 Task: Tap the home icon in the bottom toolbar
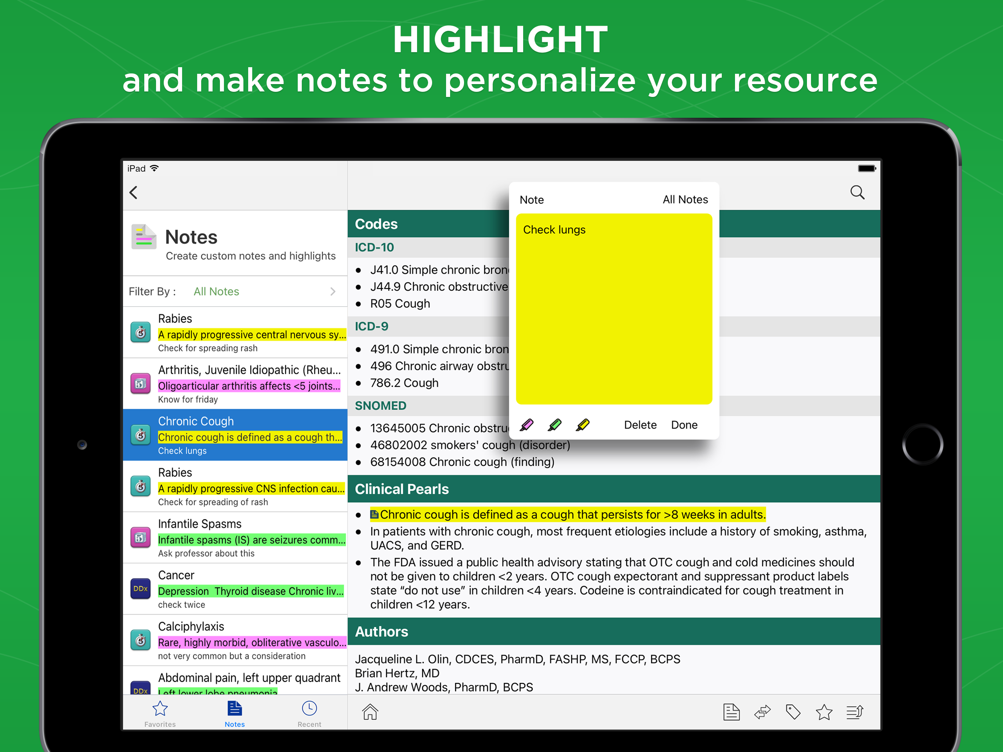(x=370, y=712)
